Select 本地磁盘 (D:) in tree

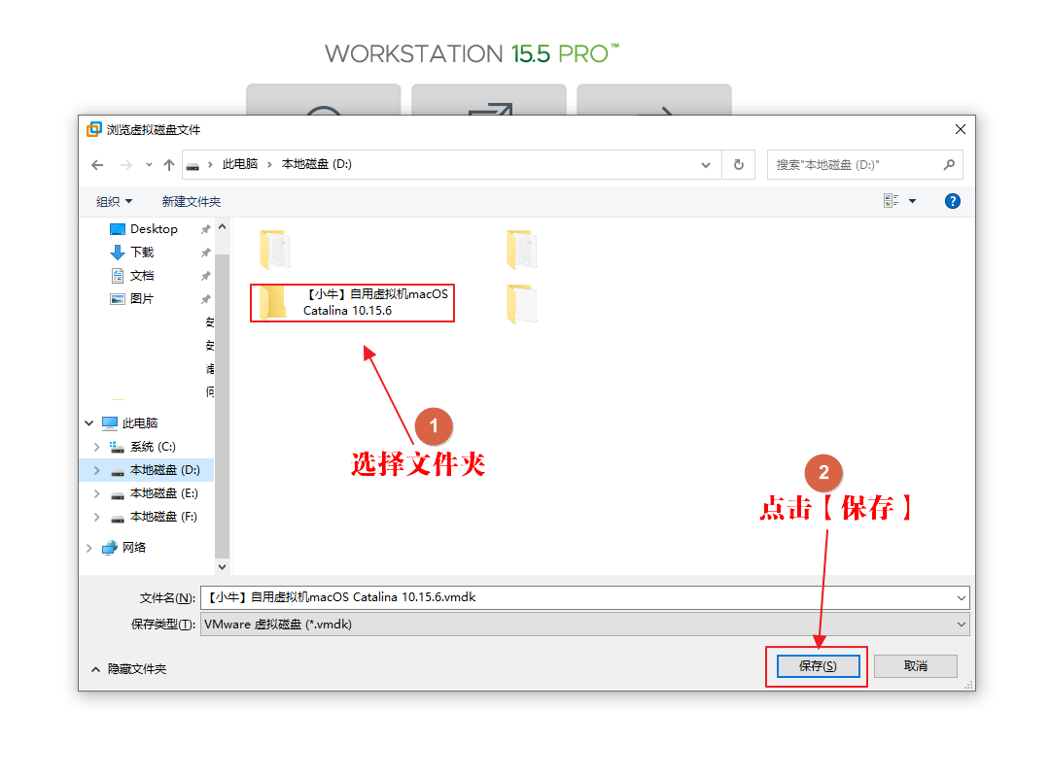click(x=164, y=470)
